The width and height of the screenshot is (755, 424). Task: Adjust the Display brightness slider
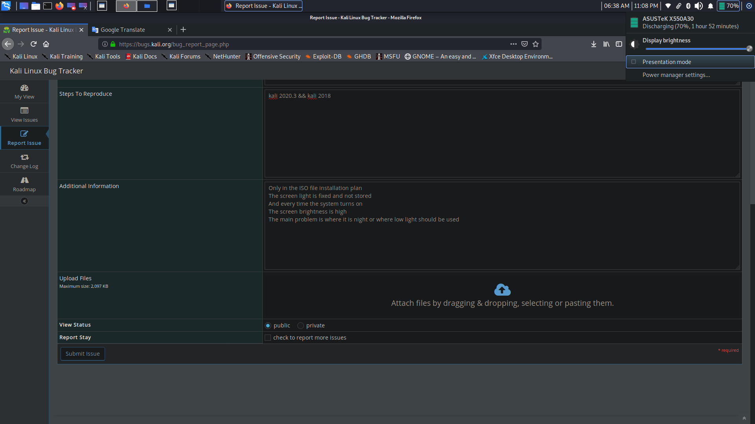697,49
